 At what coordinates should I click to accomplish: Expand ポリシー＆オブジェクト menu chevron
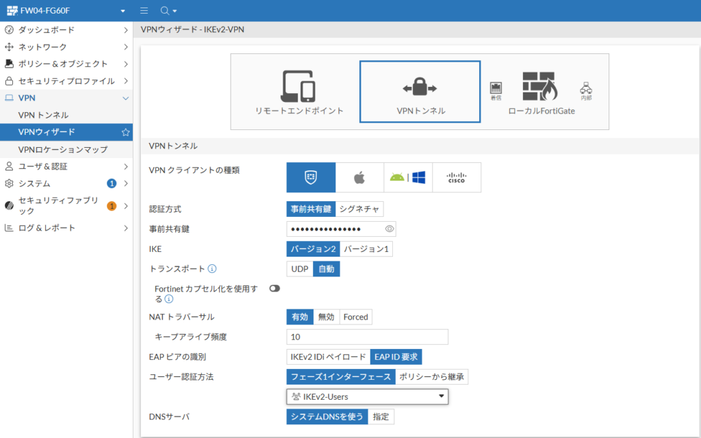[126, 64]
